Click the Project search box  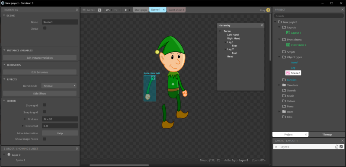coord(309,16)
